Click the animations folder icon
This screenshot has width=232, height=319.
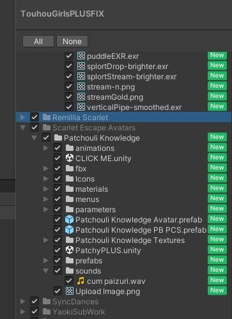pos(70,148)
